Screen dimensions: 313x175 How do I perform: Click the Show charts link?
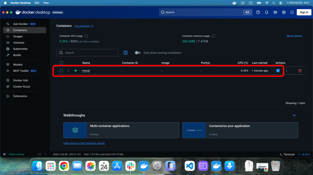click(294, 36)
